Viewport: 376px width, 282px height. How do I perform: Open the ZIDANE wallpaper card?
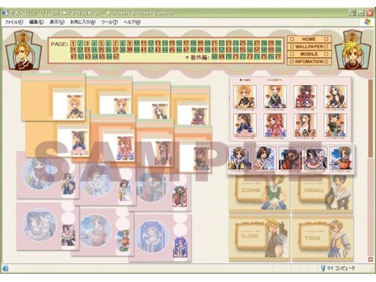click(259, 194)
